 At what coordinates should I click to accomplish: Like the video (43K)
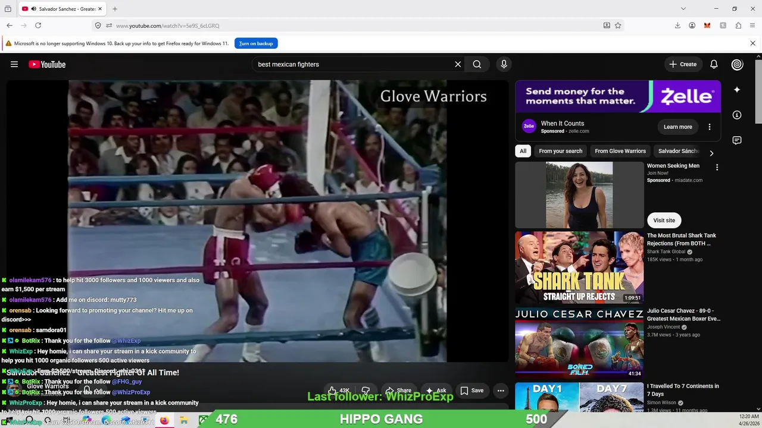339,391
